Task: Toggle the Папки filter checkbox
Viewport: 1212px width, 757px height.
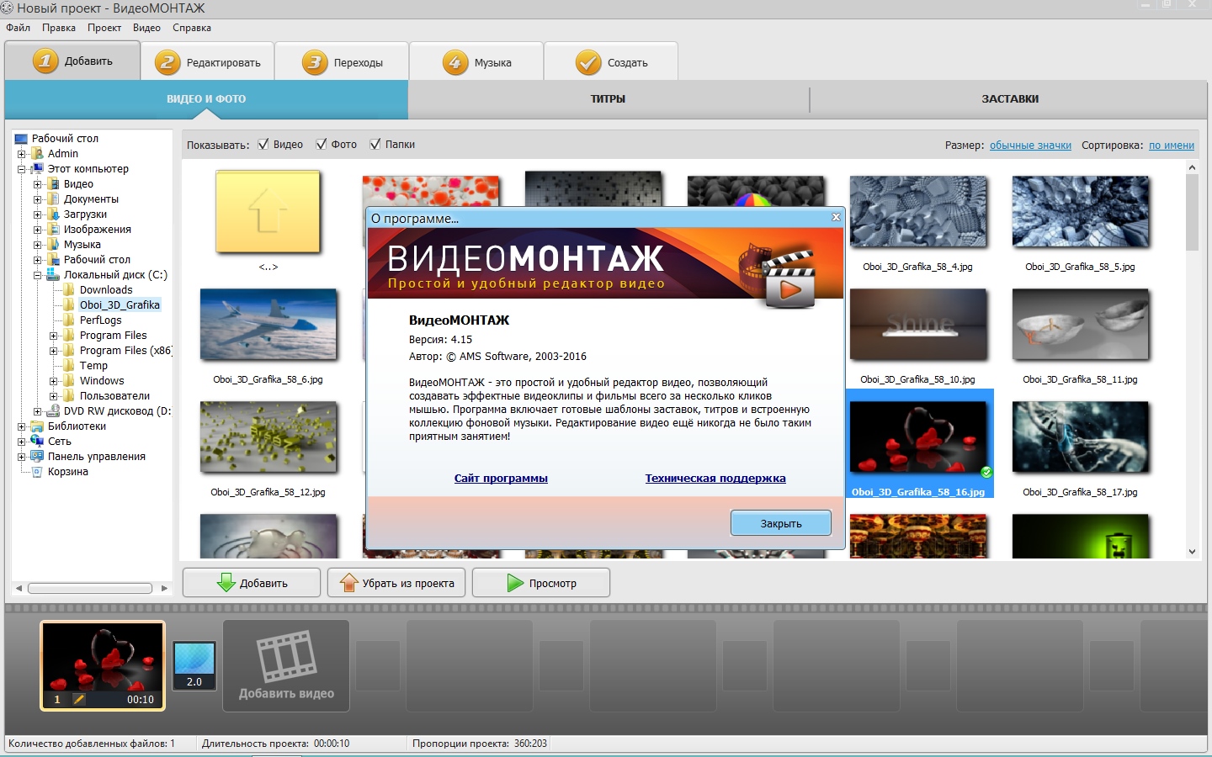Action: (375, 144)
